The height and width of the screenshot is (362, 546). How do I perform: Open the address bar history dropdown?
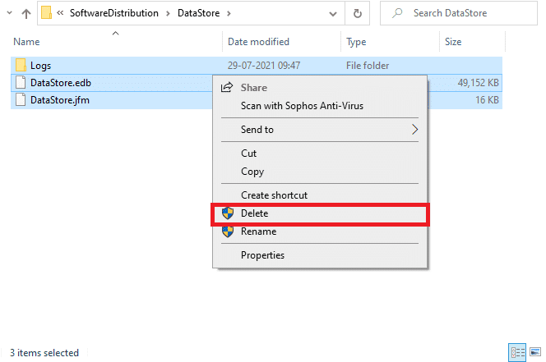pos(333,14)
